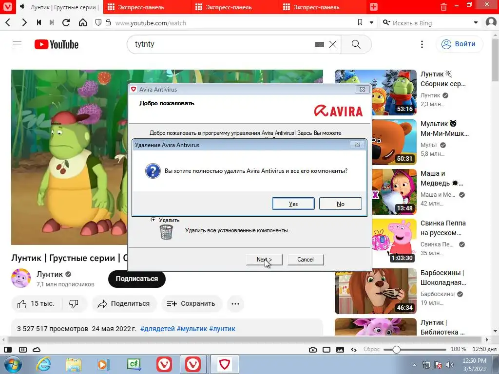The image size is (499, 374).
Task: Click the Vivaldi menu logo icon
Action: tap(7, 7)
